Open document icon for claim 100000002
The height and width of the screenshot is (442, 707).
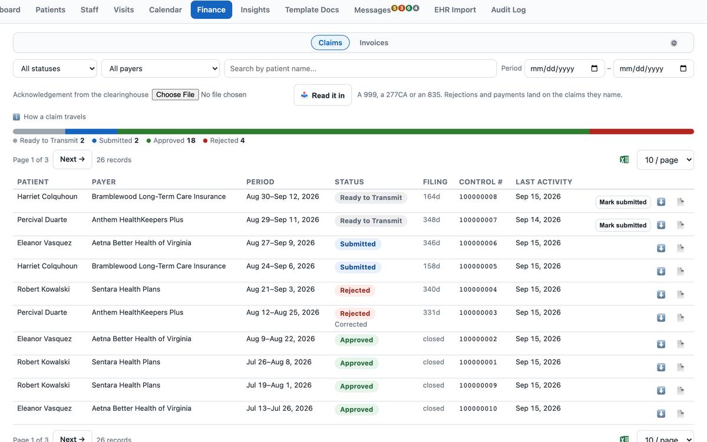(x=680, y=344)
